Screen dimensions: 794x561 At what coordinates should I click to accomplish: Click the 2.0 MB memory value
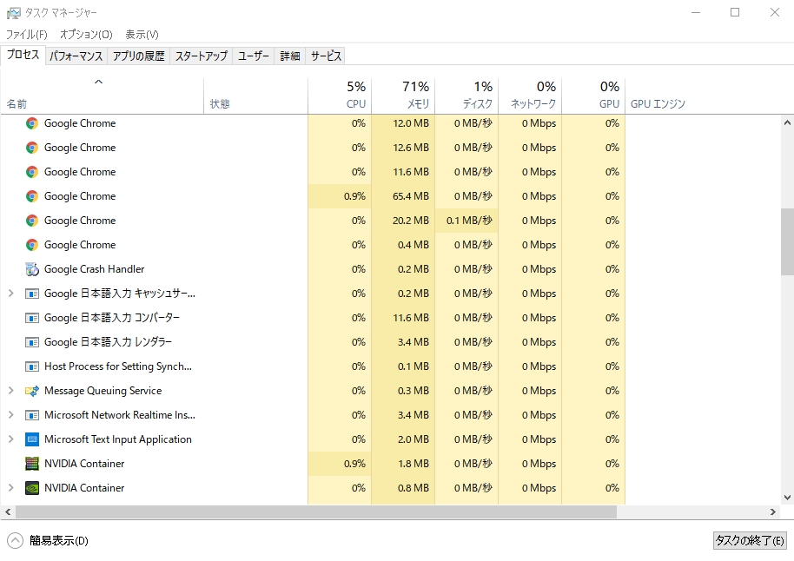pyautogui.click(x=414, y=439)
